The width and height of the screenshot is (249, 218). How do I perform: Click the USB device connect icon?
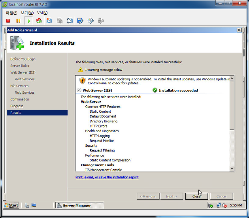(x=101, y=21)
